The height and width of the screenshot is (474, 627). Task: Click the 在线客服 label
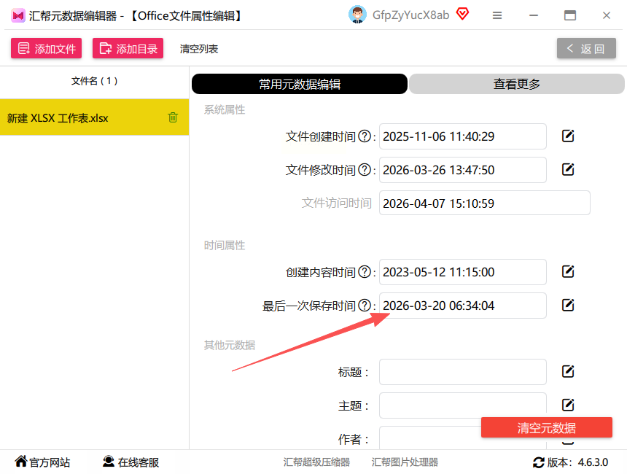[139, 462]
